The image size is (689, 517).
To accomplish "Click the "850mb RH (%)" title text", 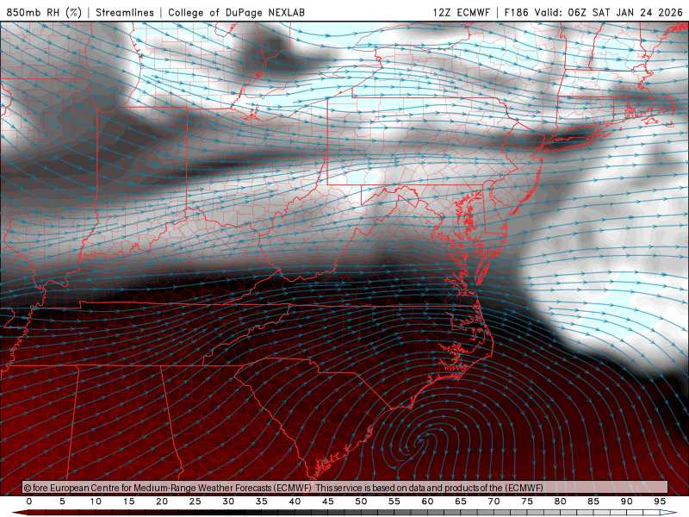I will (44, 12).
